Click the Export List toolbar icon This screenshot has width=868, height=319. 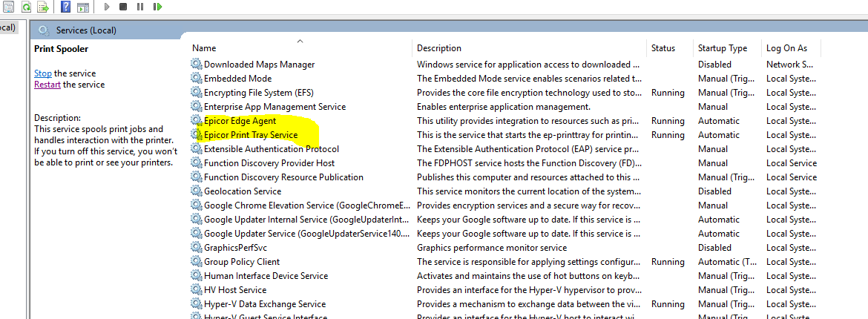[x=43, y=7]
